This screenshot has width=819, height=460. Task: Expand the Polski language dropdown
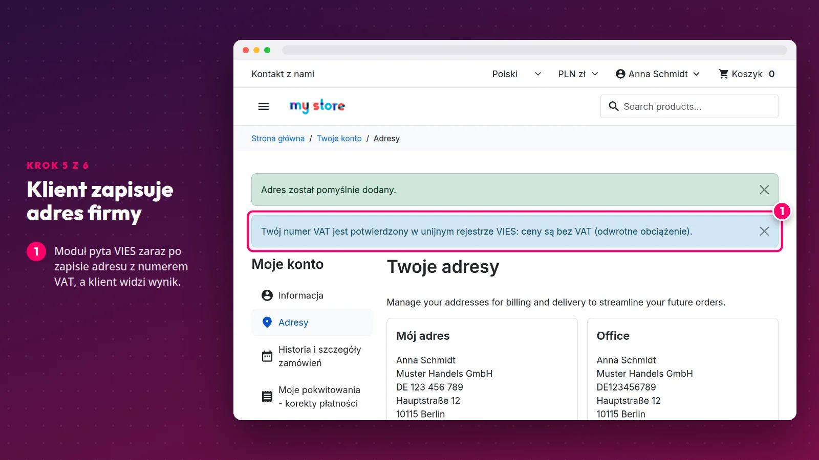pos(516,74)
